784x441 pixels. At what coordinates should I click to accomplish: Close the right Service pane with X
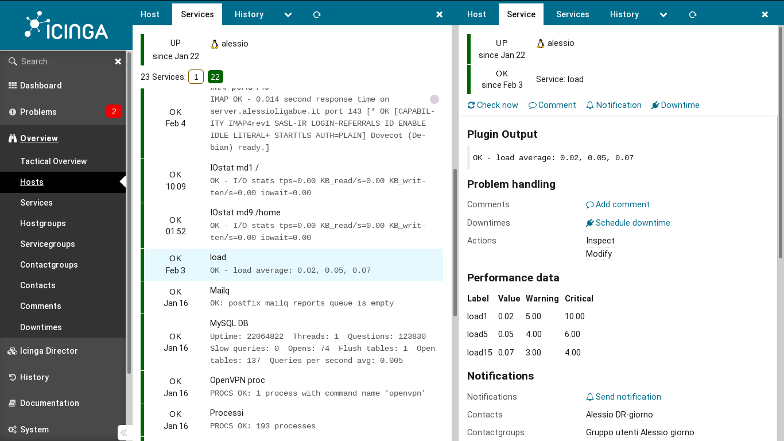click(765, 14)
